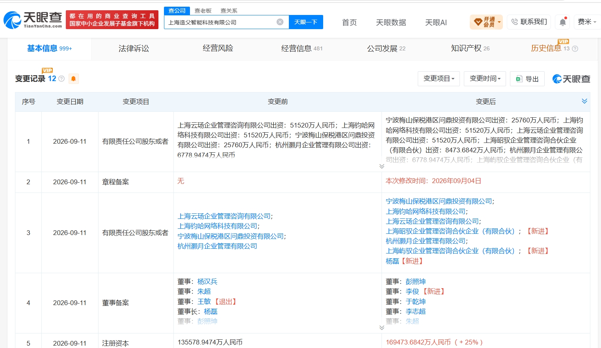Open 上海钧哈网络科技有限公司 link in row 3 变更前

[218, 226]
